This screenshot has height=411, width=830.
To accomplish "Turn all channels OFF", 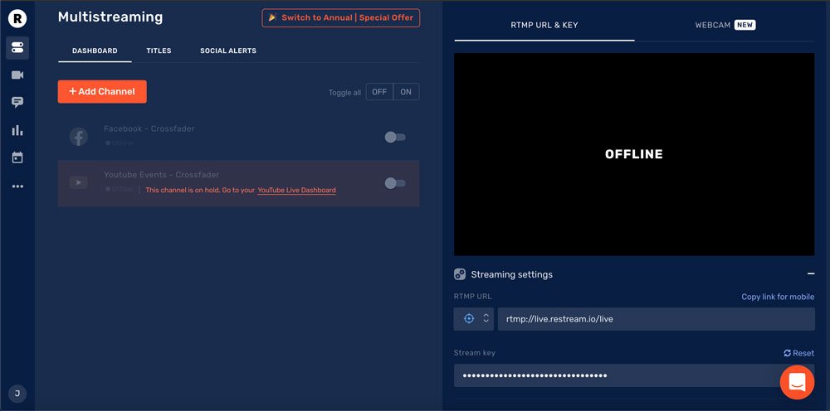I will (379, 92).
